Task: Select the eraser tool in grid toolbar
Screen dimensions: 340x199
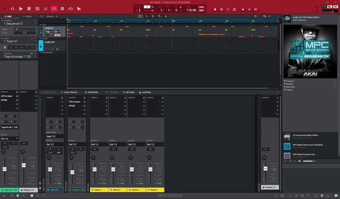Action: (x=153, y=16)
